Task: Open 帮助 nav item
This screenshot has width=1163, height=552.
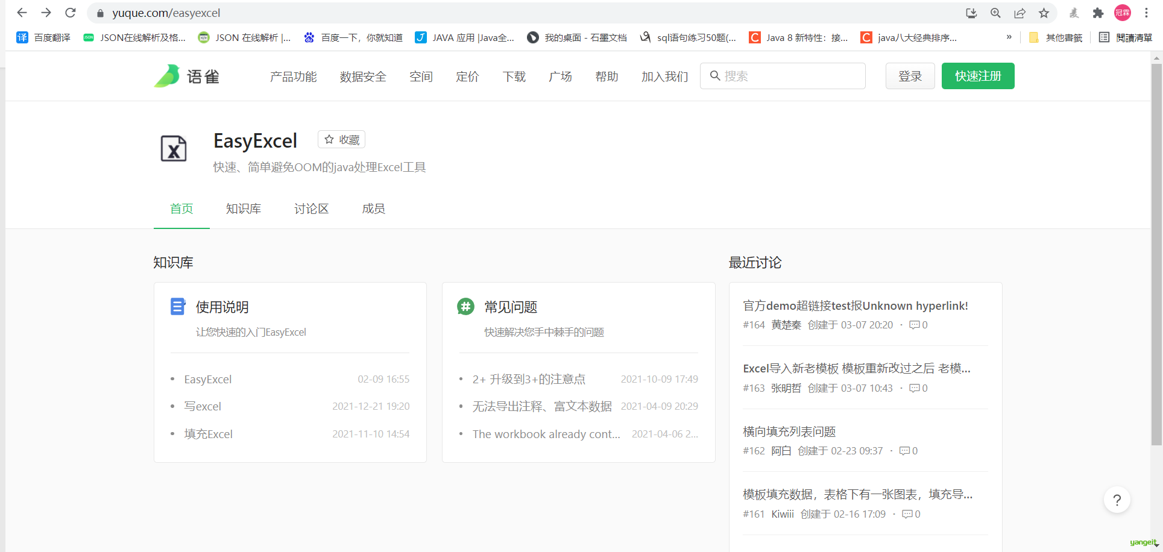Action: coord(607,77)
